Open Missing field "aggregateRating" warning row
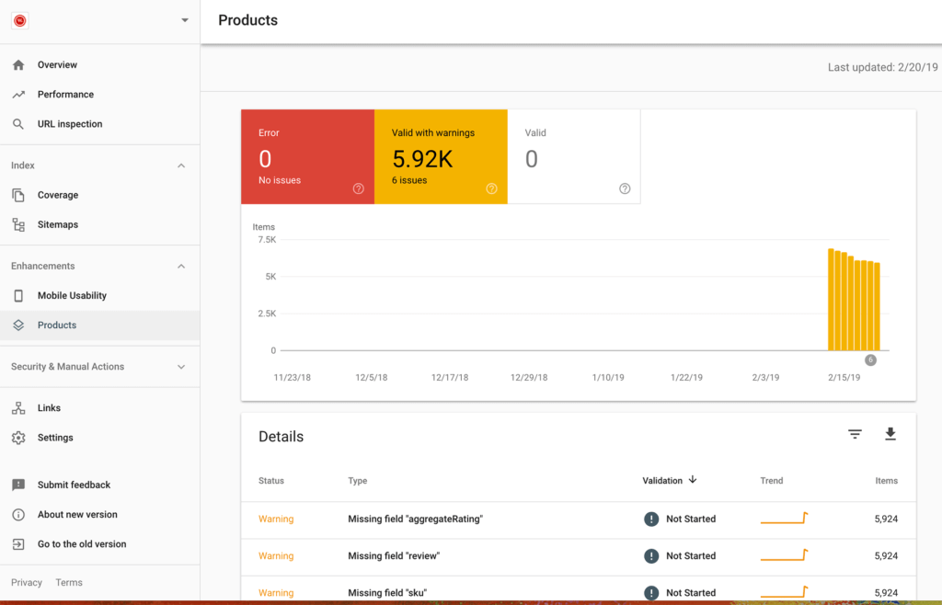Screen dimensions: 942x605 click(x=415, y=519)
